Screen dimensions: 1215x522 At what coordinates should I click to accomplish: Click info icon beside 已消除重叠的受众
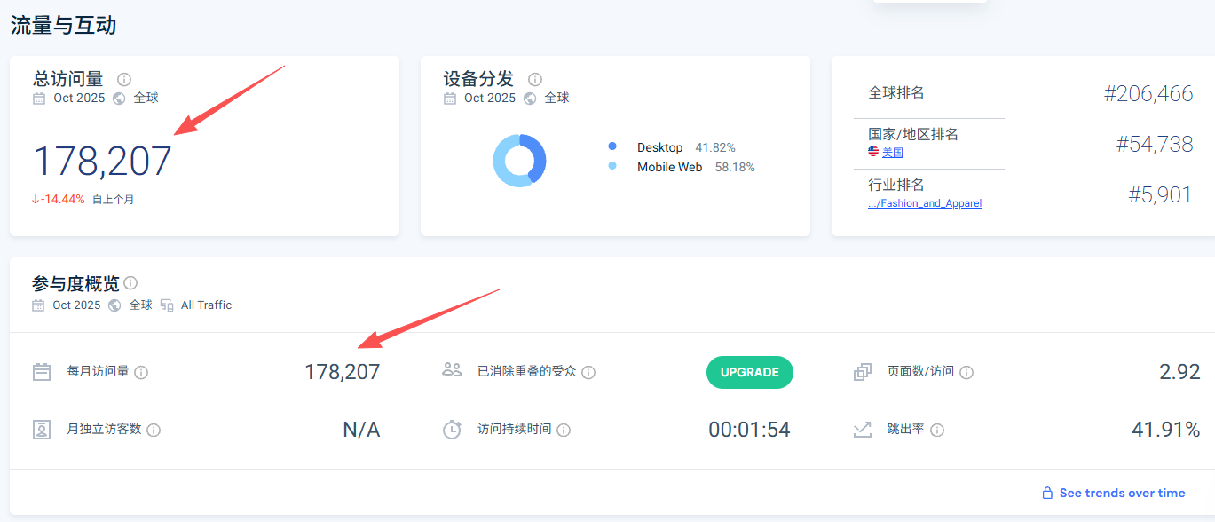[588, 372]
